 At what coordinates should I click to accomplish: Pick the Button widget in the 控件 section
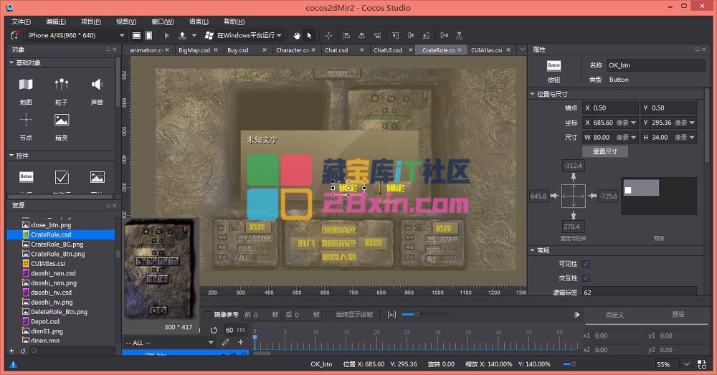(26, 176)
